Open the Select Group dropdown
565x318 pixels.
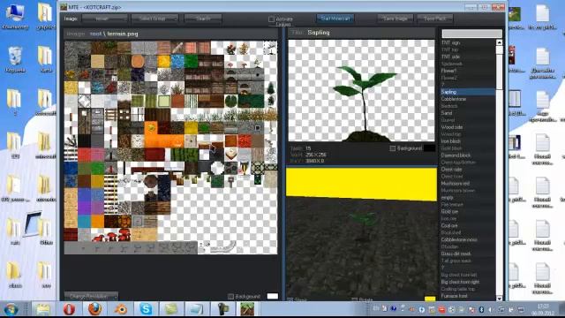[x=155, y=19]
